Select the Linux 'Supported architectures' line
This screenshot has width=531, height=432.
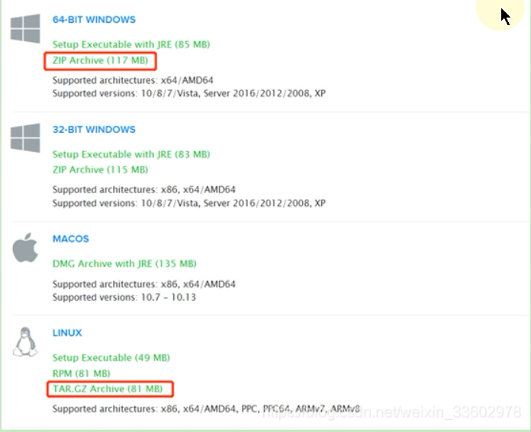pyautogui.click(x=206, y=408)
